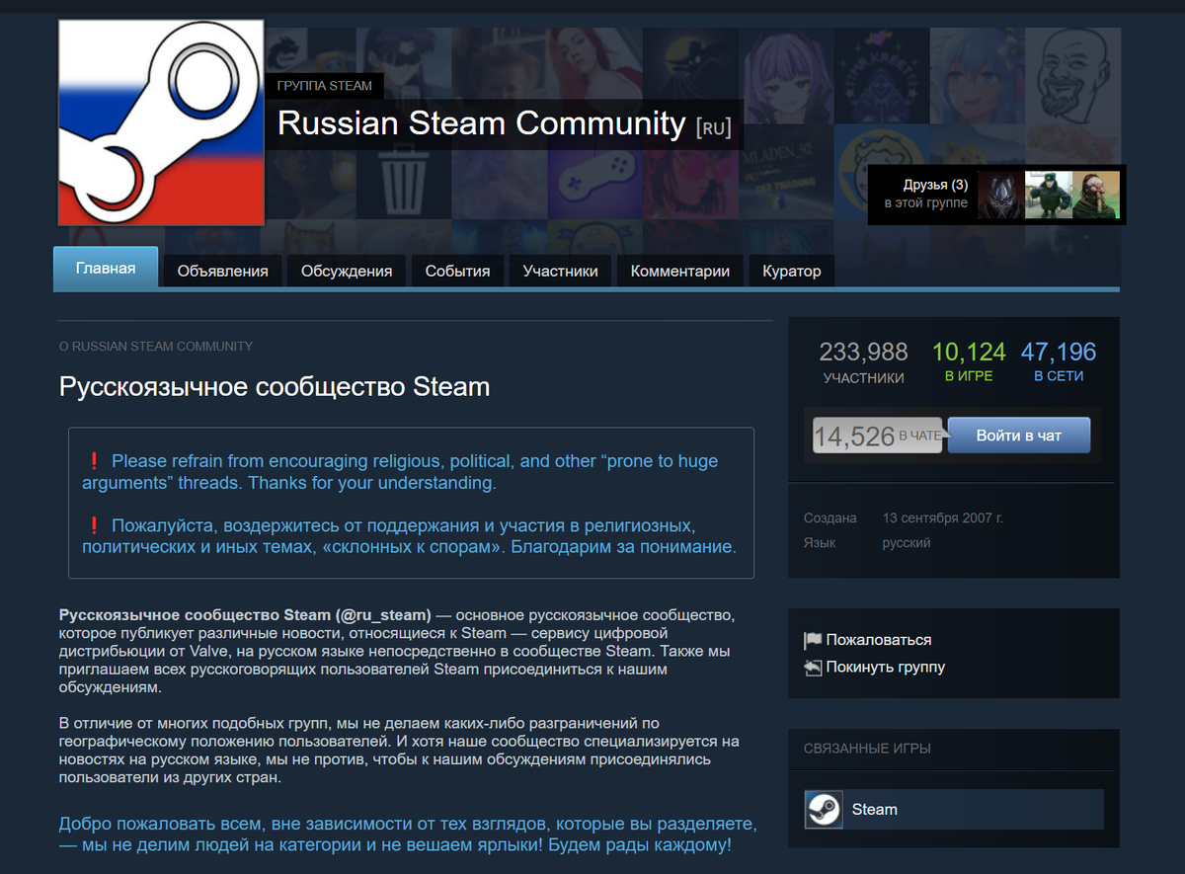Open the Steam related game entry
This screenshot has height=874, width=1185.
[954, 809]
